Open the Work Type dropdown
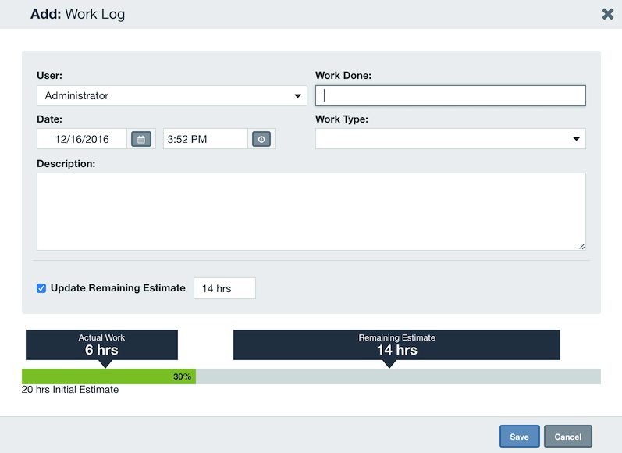Screen dimensions: 622x453 click(x=450, y=139)
